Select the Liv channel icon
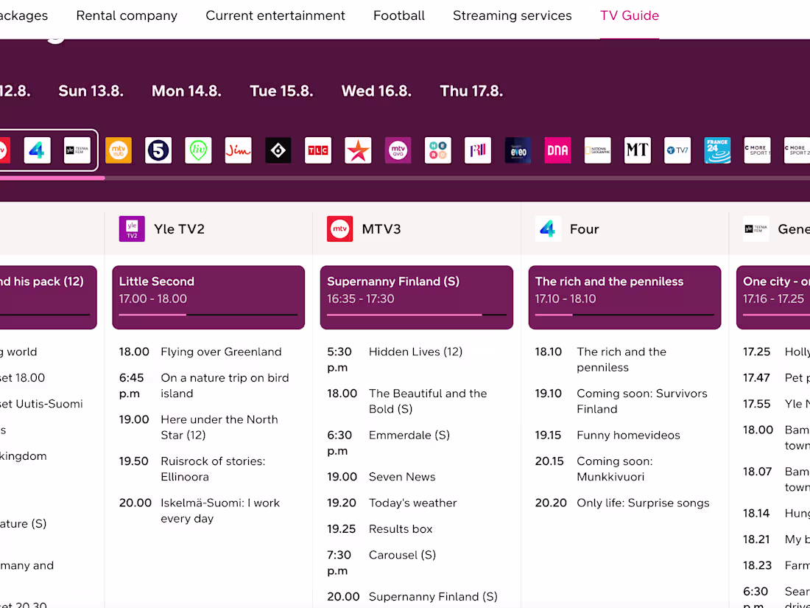The width and height of the screenshot is (810, 608). (198, 150)
